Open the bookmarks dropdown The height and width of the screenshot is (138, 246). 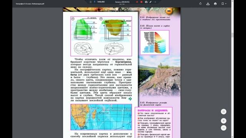224,3
